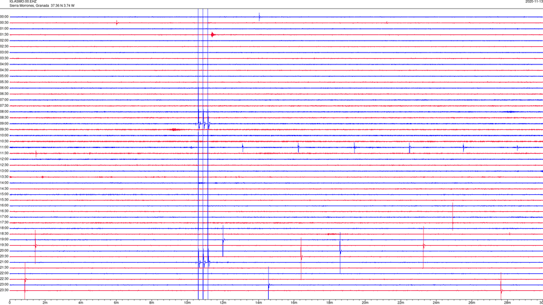The image size is (543, 305).
Task: Click the 20m minute axis tick
Action: 365,303
